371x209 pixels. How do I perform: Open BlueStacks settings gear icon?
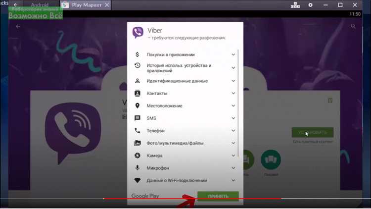[x=311, y=5]
